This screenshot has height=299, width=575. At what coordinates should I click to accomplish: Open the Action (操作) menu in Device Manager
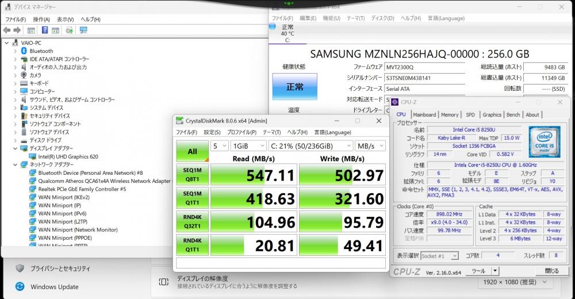[x=41, y=19]
